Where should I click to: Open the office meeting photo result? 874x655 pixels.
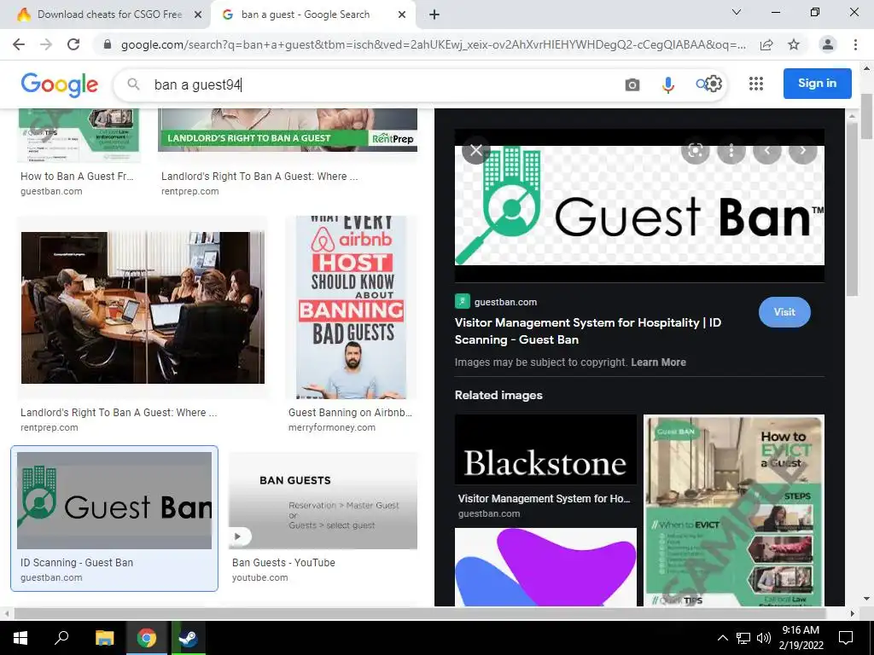(x=143, y=307)
